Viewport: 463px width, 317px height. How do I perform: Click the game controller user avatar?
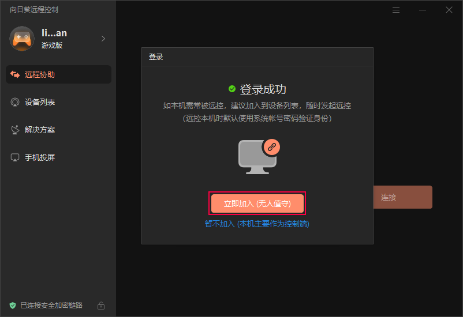tap(22, 39)
